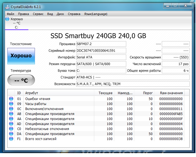Open the Файл menu
The height and width of the screenshot is (157, 196).
10,14
